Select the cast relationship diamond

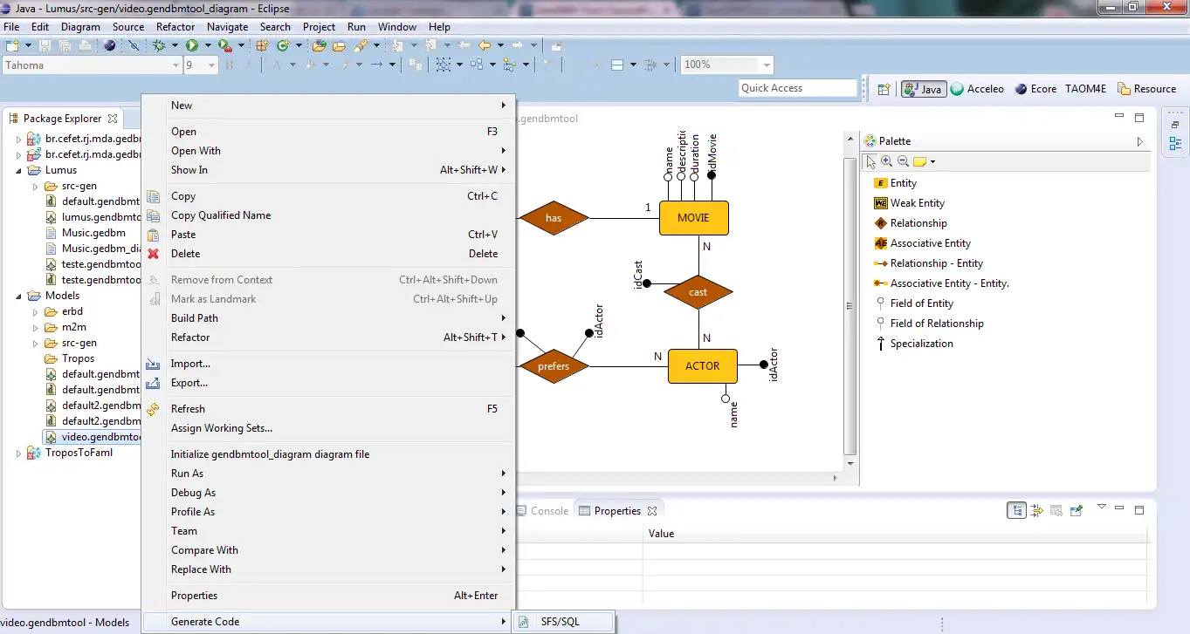coord(698,292)
